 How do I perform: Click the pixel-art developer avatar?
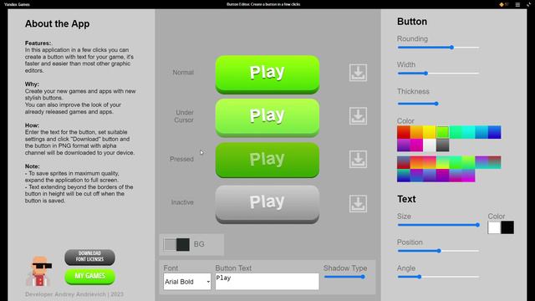pyautogui.click(x=39, y=271)
